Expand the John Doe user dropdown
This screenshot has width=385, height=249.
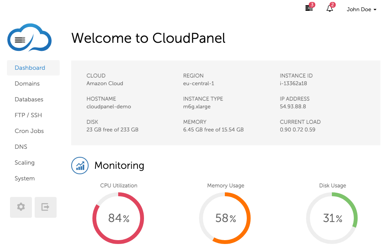tap(361, 9)
